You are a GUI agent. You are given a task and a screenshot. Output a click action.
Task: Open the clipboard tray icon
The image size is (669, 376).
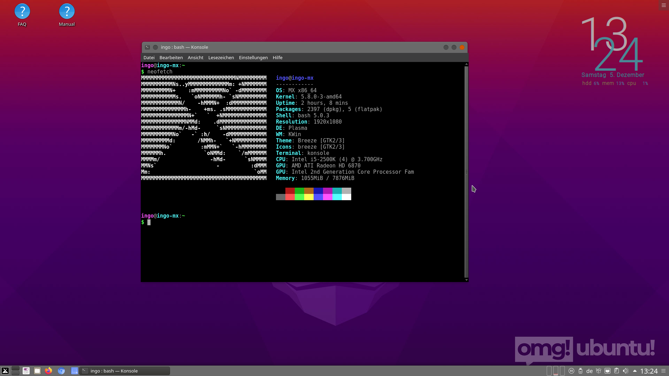click(616, 371)
